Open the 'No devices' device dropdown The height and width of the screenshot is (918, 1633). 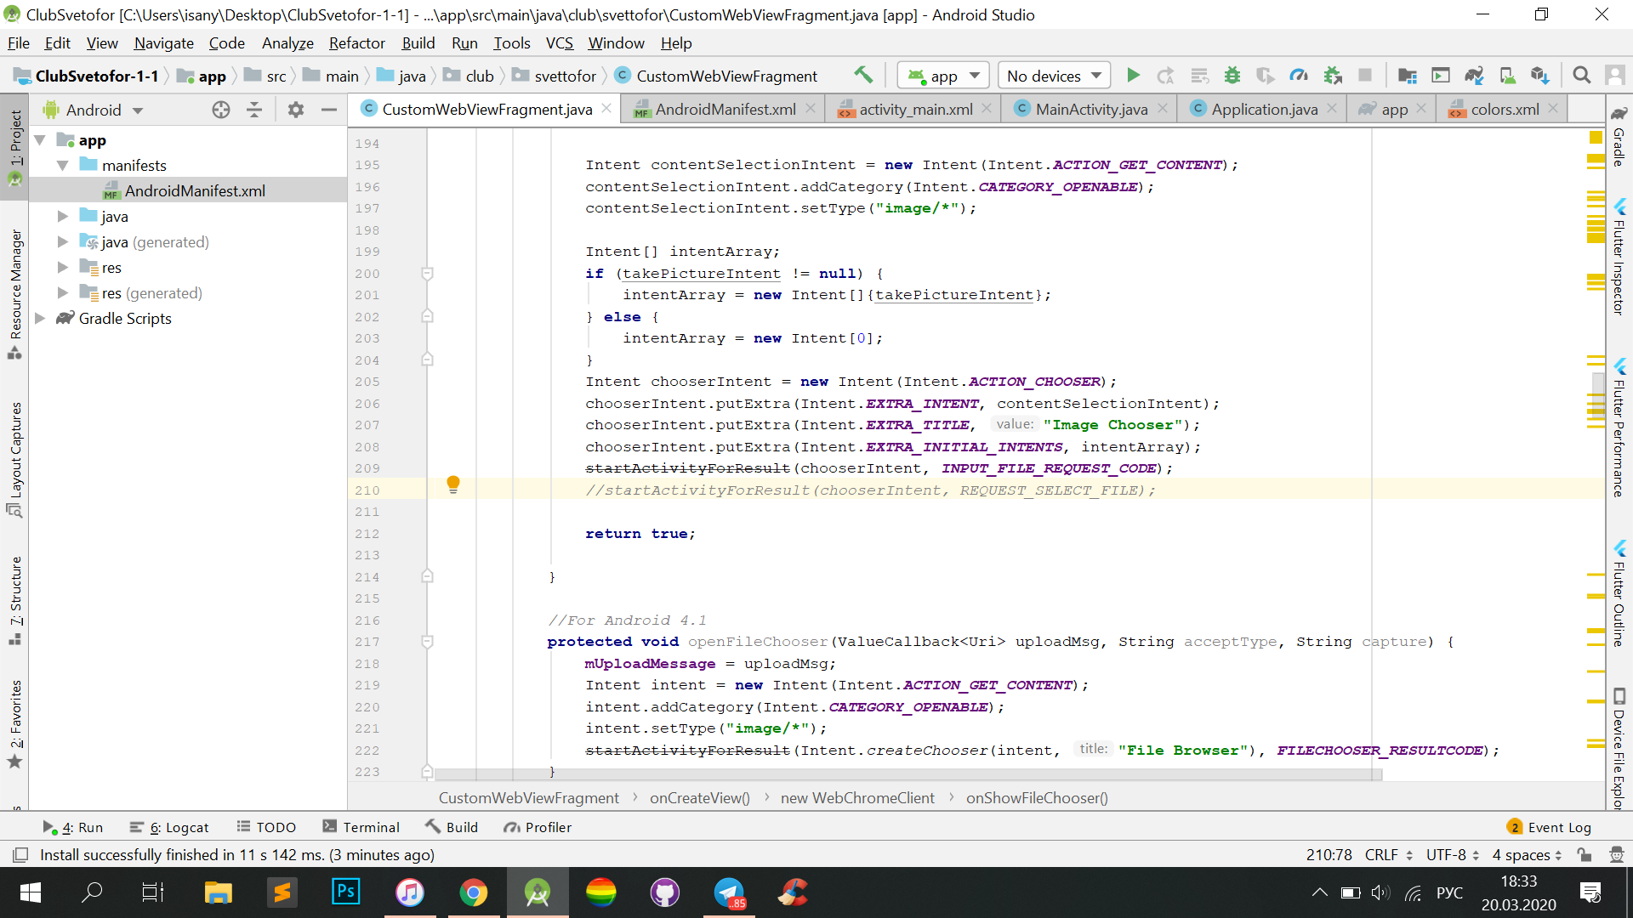pyautogui.click(x=1054, y=76)
